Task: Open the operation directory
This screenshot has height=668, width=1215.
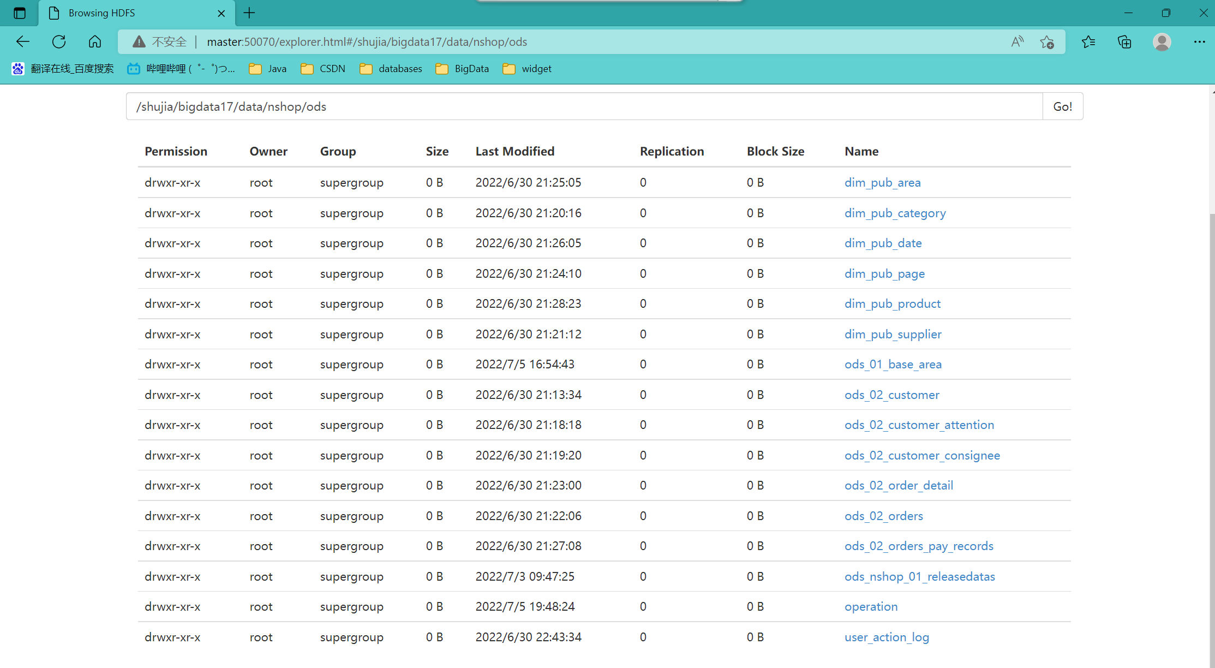Action: (871, 607)
